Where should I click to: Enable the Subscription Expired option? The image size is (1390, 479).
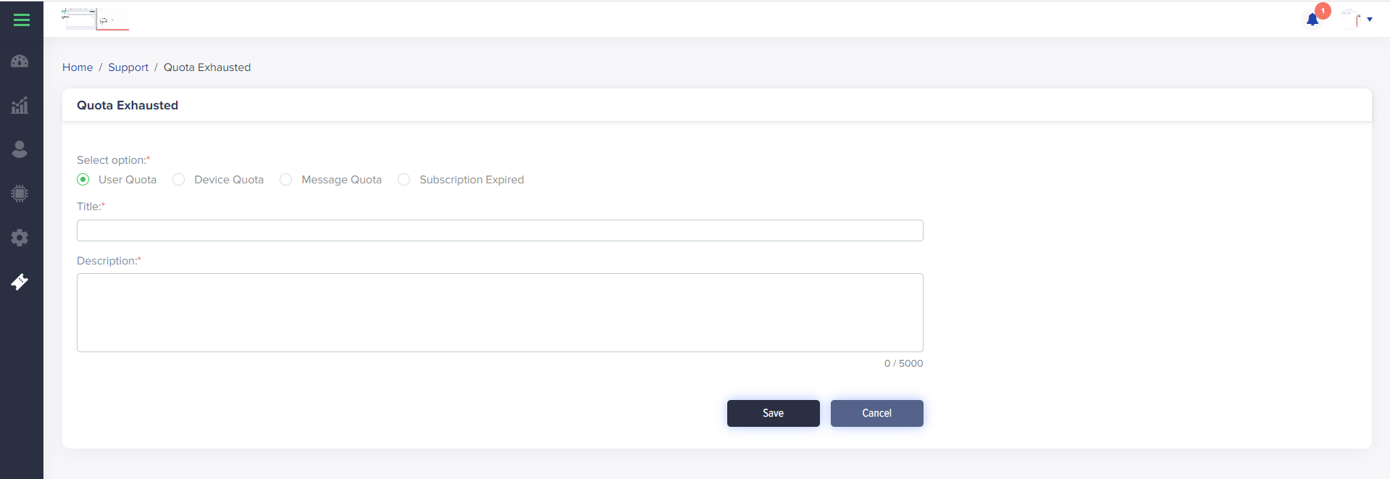[403, 179]
